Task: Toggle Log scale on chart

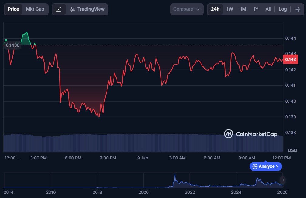Action: tap(282, 9)
